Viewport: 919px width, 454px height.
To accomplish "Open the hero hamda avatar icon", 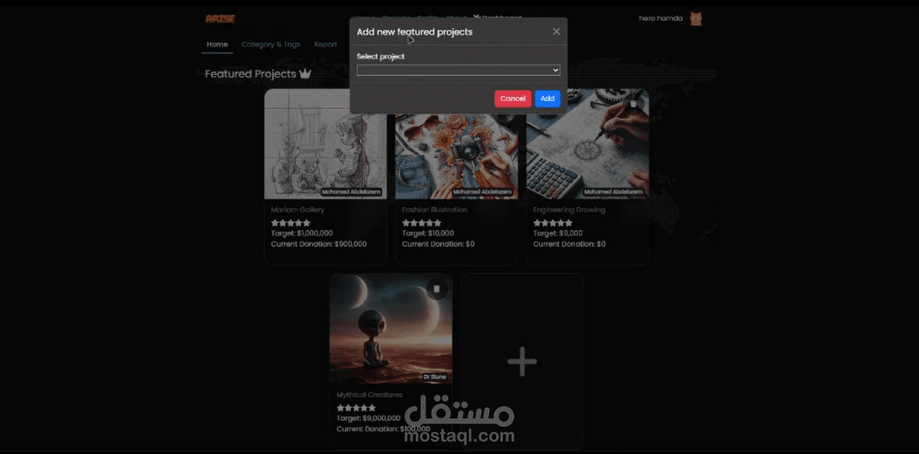I will [696, 19].
